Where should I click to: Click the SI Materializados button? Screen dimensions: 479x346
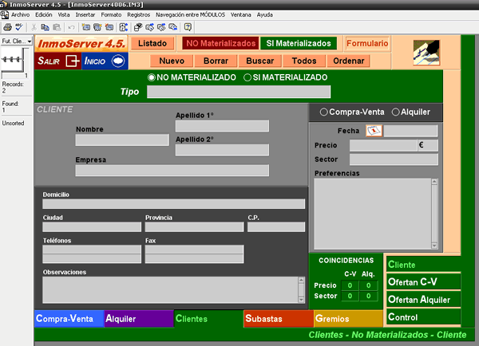click(x=299, y=43)
